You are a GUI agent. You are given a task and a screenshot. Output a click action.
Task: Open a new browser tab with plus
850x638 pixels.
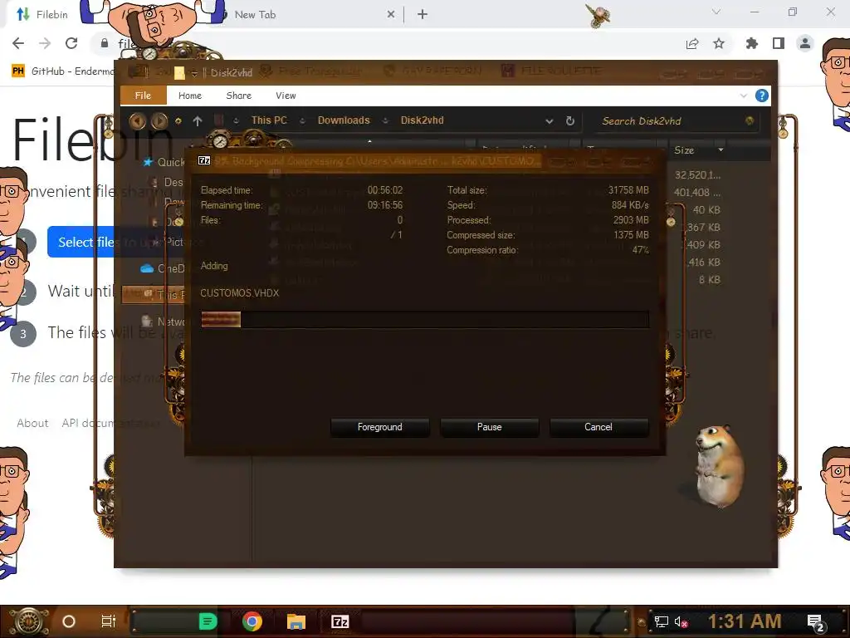[x=423, y=15]
